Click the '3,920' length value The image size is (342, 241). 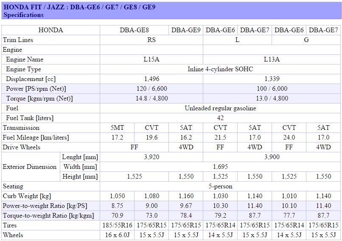pyautogui.click(x=151, y=157)
